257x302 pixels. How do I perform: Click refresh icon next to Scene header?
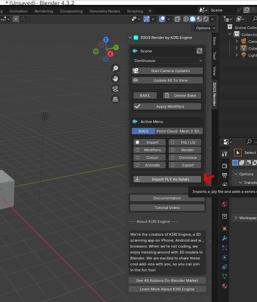[199, 51]
